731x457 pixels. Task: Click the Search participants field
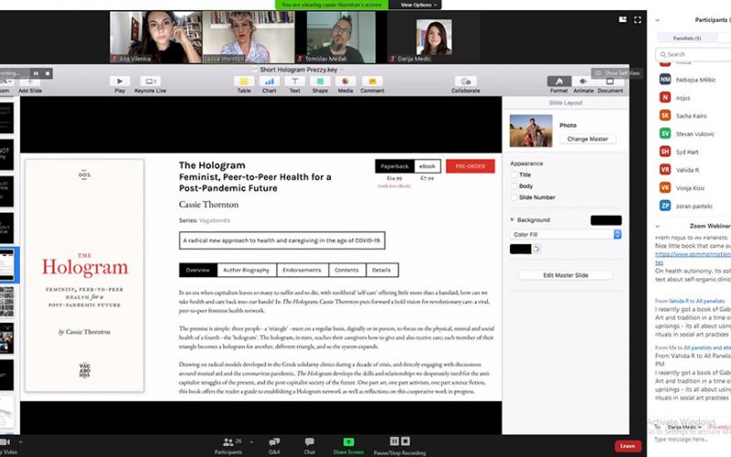coord(694,55)
